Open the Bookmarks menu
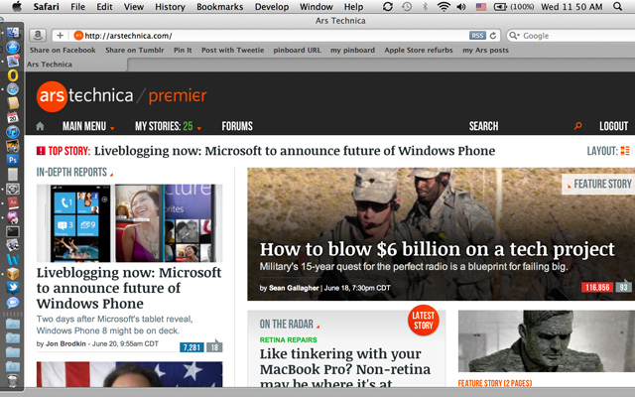Screen dimensions: 635x397 (x=220, y=7)
